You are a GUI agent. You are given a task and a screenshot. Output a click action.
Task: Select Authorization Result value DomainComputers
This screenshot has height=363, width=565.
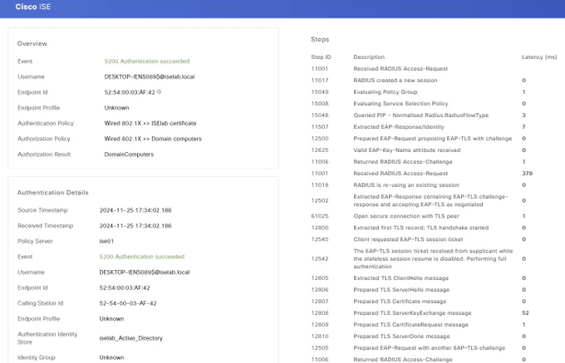pyautogui.click(x=129, y=155)
